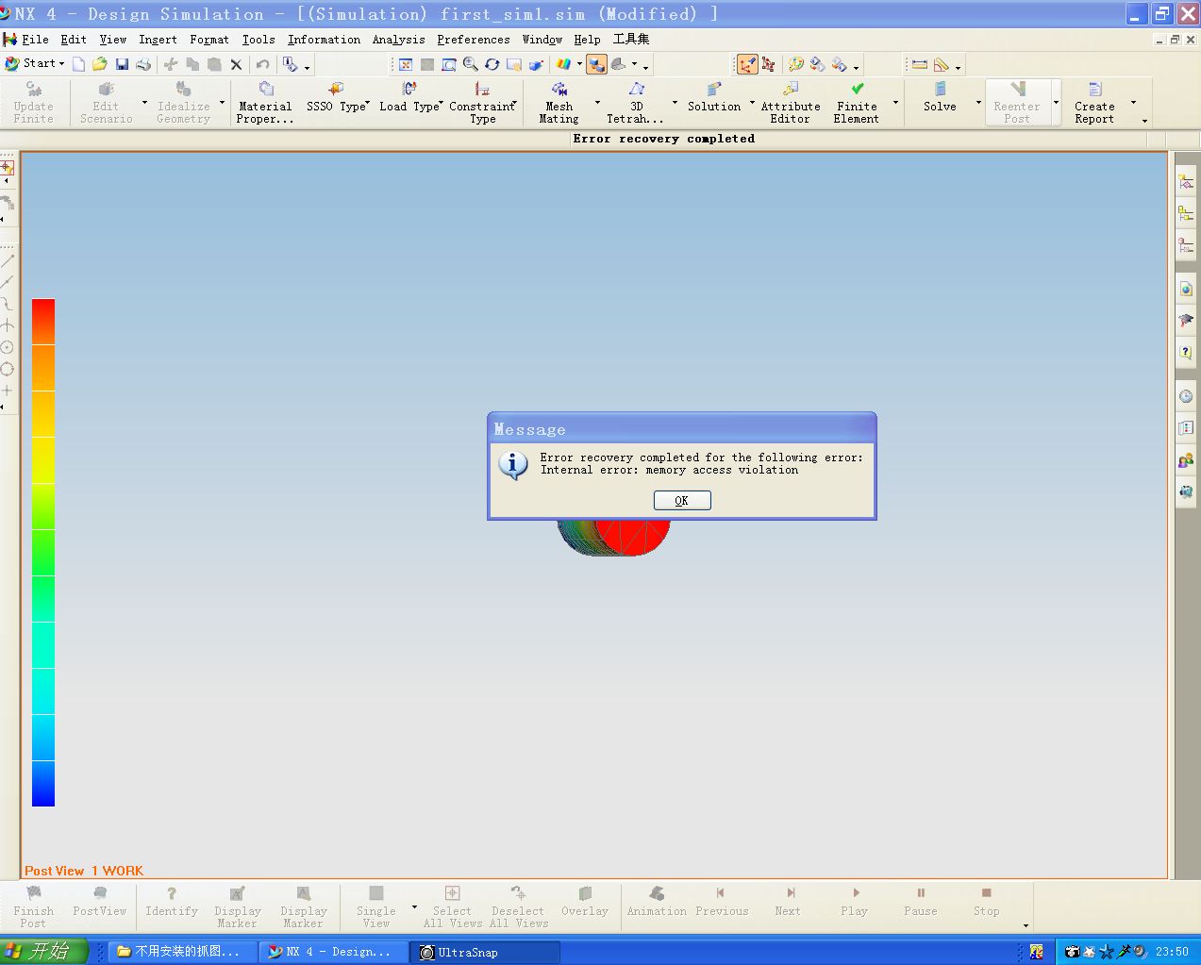Click the measure distance ruler icon
This screenshot has height=965, width=1201.
919,64
